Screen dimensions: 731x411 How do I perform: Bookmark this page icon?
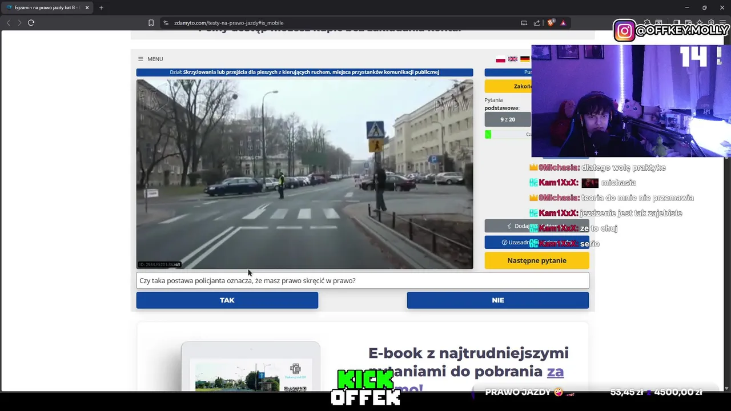[151, 23]
